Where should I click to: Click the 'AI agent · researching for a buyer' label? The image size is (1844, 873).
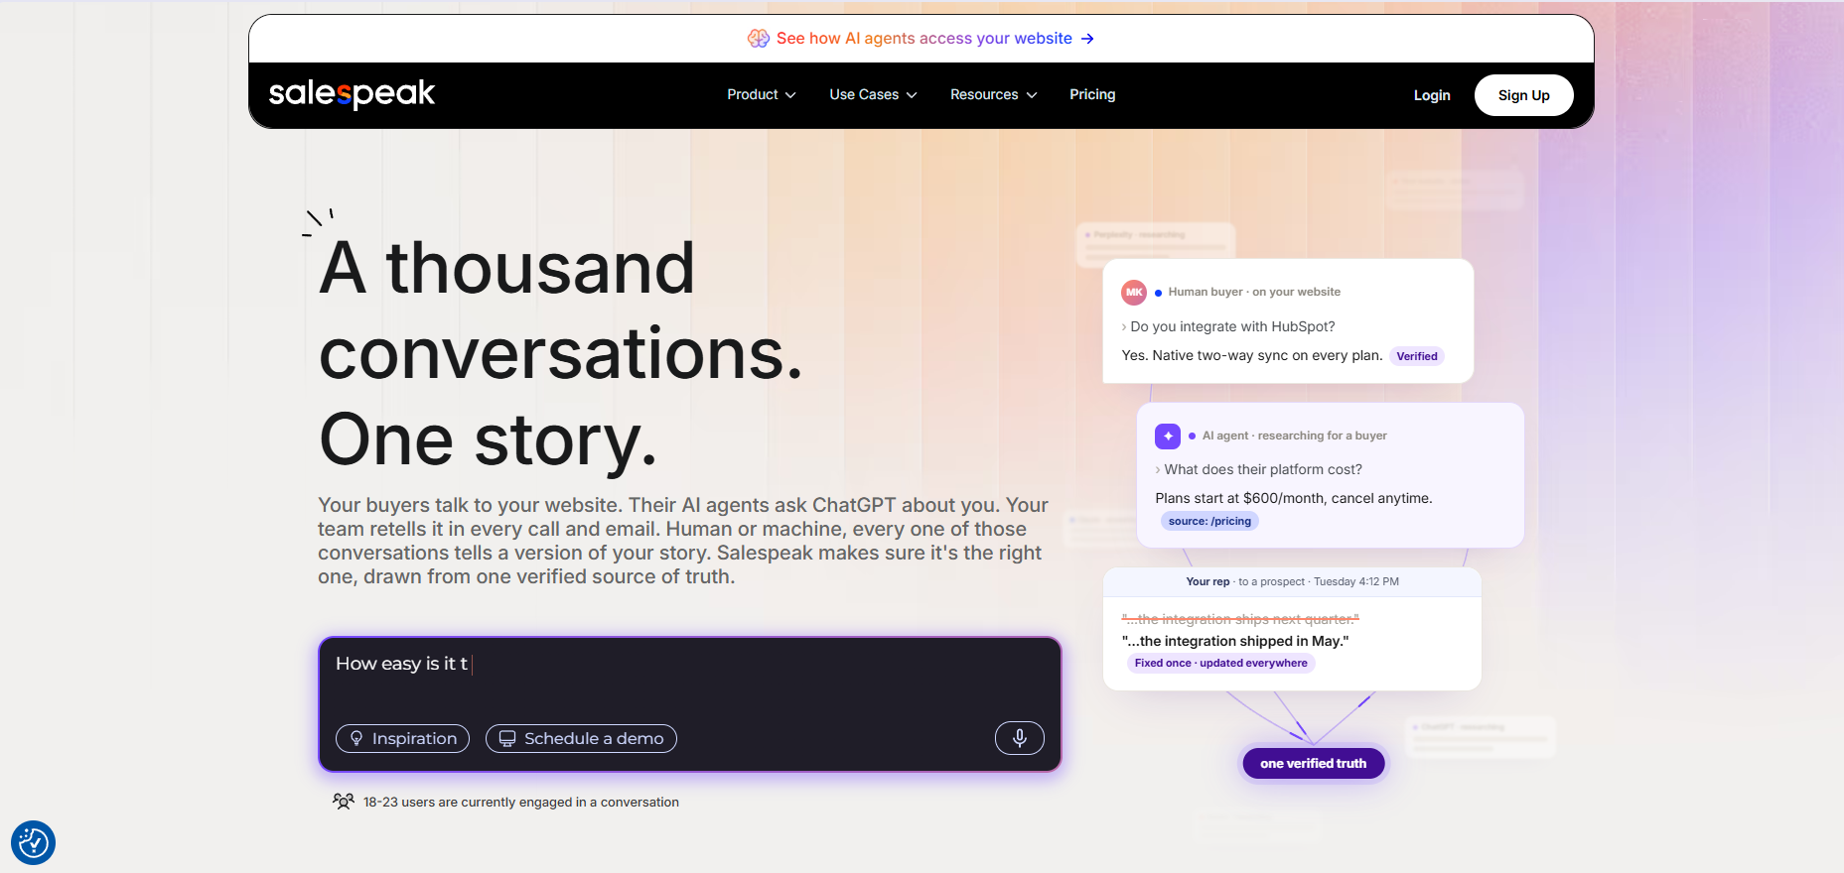[x=1295, y=436]
